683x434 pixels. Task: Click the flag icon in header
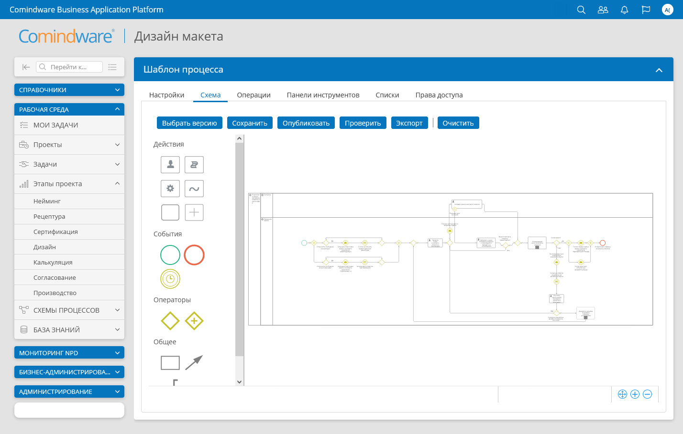tap(646, 10)
